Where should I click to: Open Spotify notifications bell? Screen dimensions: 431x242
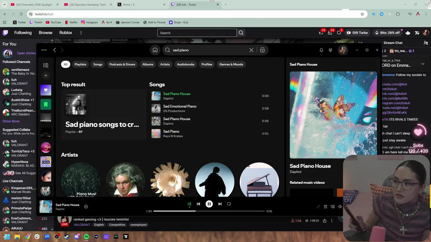tap(321, 50)
